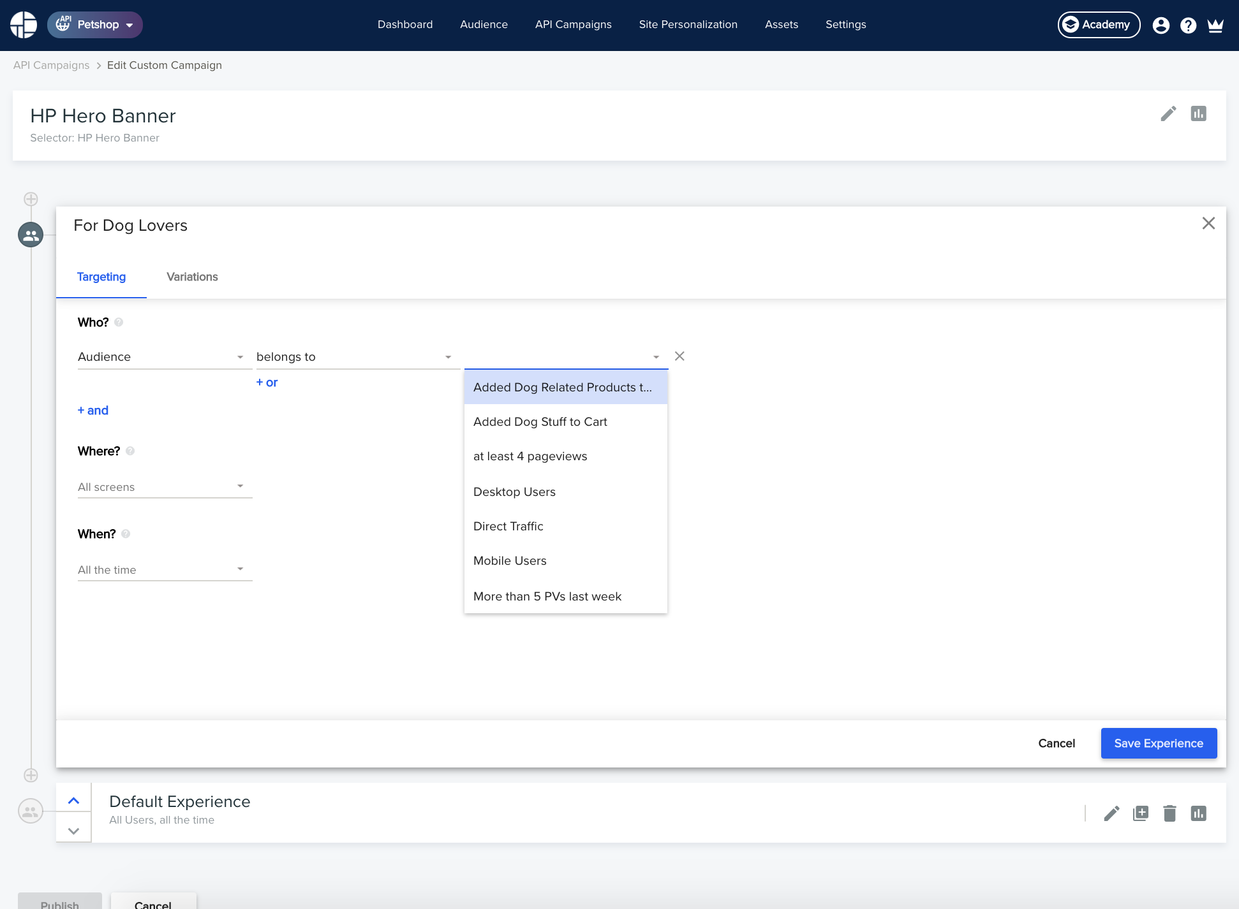Click the empty audience value dropdown
The width and height of the screenshot is (1239, 909).
click(x=566, y=357)
